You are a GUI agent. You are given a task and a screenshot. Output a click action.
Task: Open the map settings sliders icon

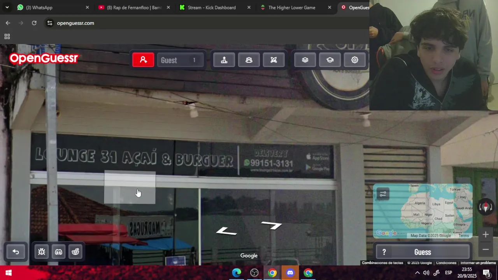tap(383, 194)
